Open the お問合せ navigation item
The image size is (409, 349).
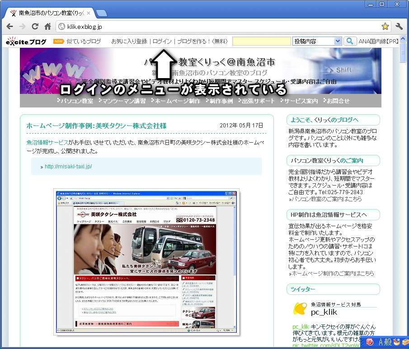tap(337, 101)
